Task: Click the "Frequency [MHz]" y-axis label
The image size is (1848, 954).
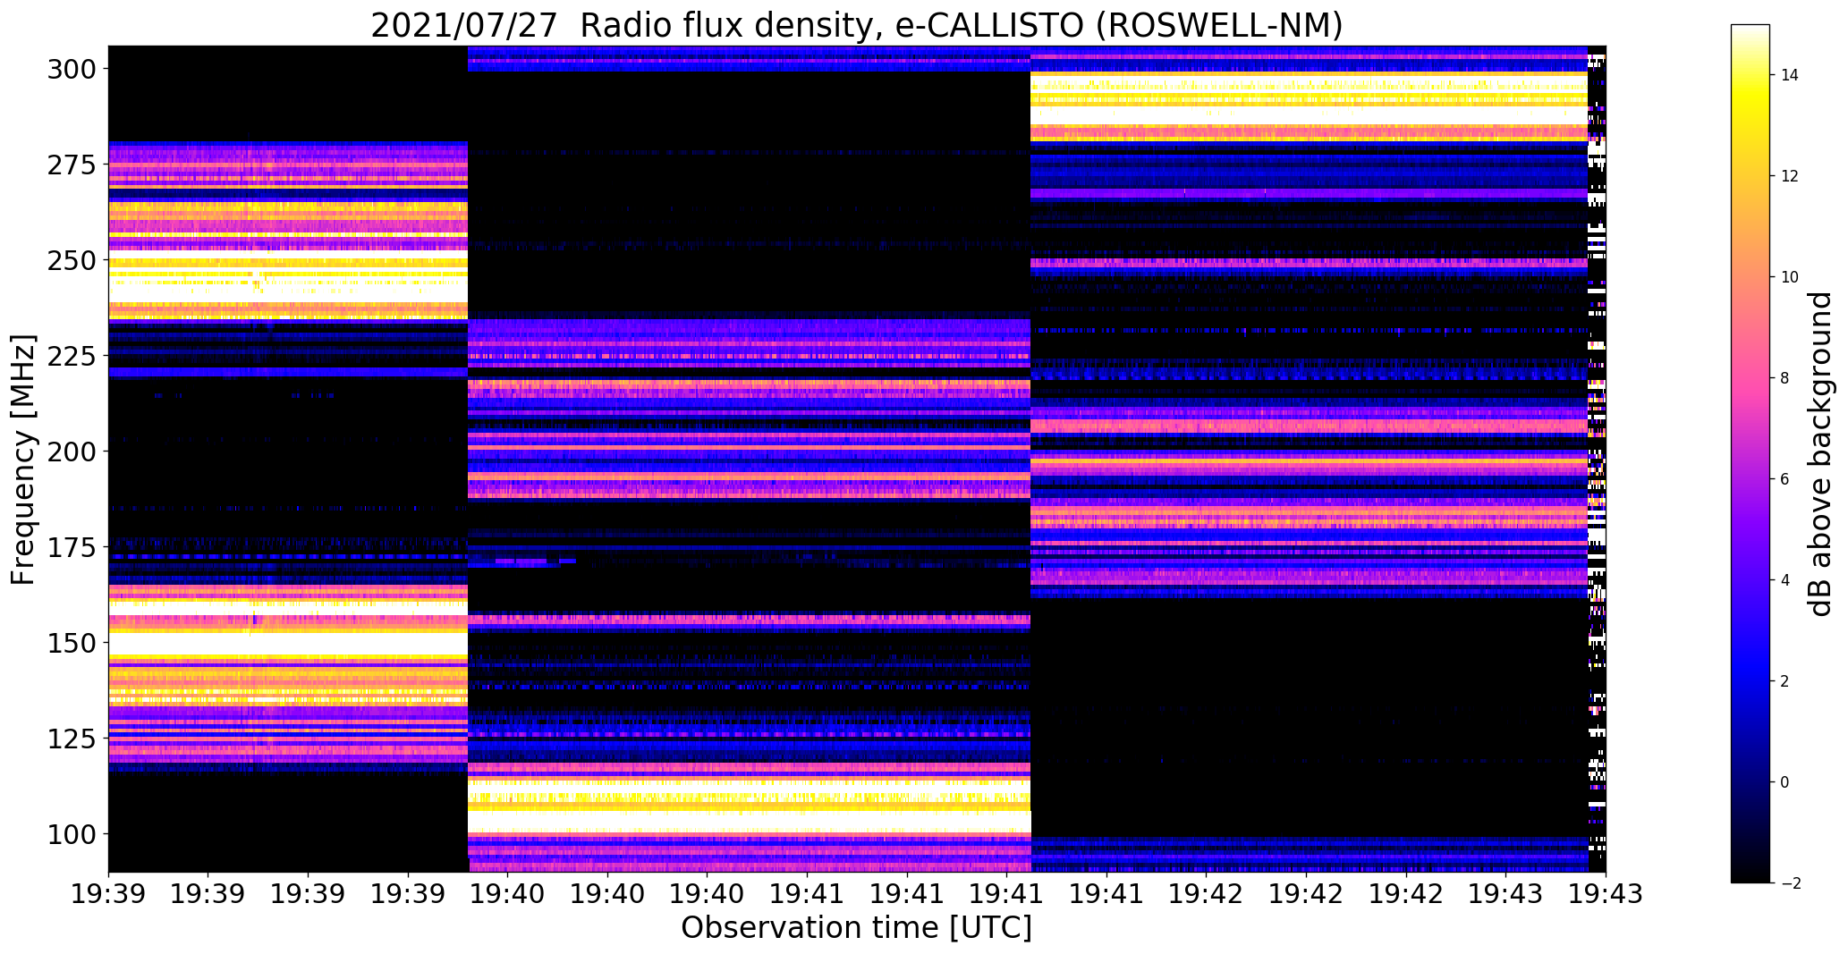Action: 23,460
